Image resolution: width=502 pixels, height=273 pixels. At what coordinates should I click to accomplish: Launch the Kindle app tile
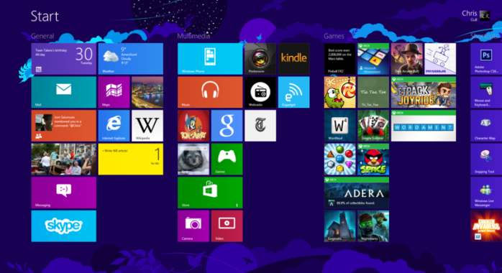click(294, 59)
